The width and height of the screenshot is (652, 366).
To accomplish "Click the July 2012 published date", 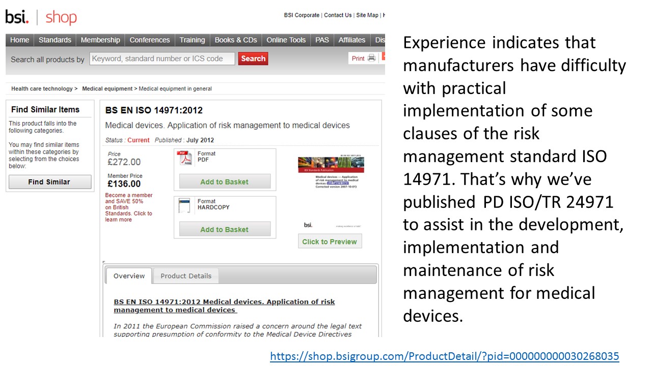I will tap(200, 140).
